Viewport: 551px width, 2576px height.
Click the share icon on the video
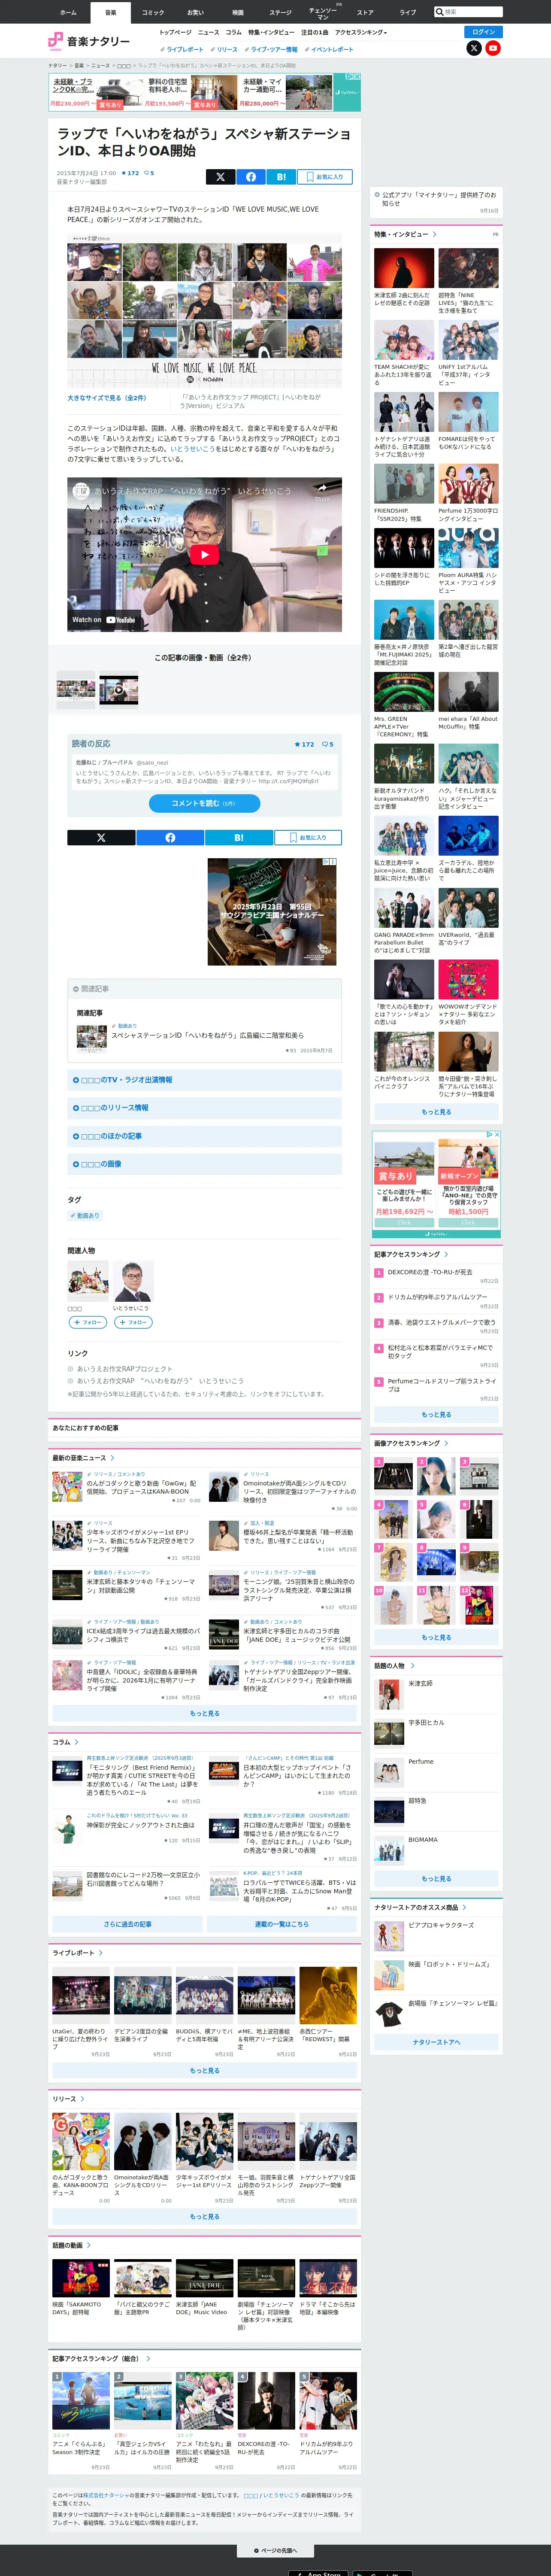pos(322,490)
